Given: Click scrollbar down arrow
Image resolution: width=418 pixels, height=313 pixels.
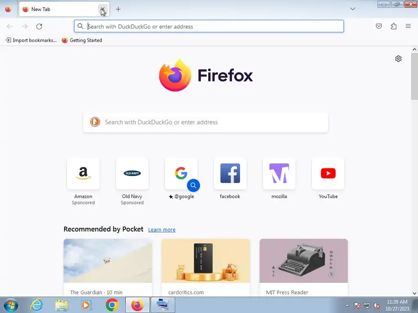Looking at the screenshot, I should point(414,293).
